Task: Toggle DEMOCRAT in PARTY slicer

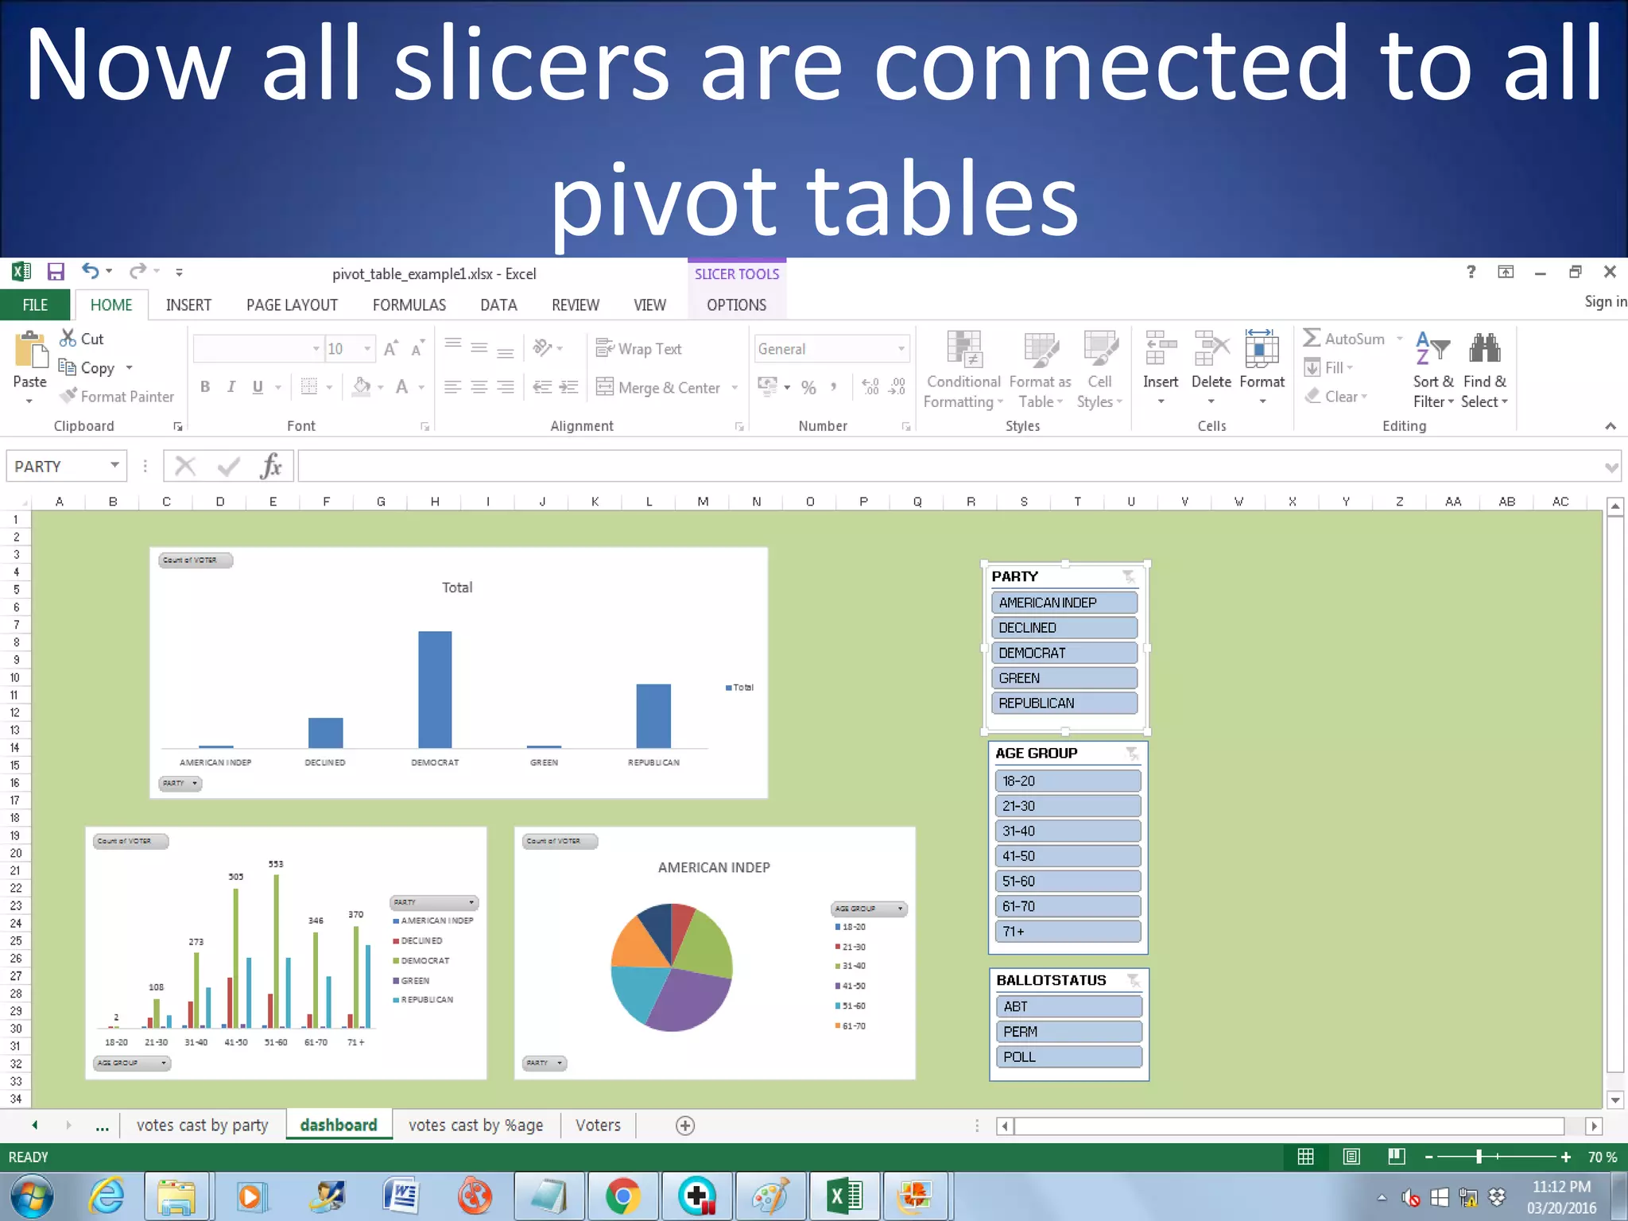Action: pos(1064,653)
